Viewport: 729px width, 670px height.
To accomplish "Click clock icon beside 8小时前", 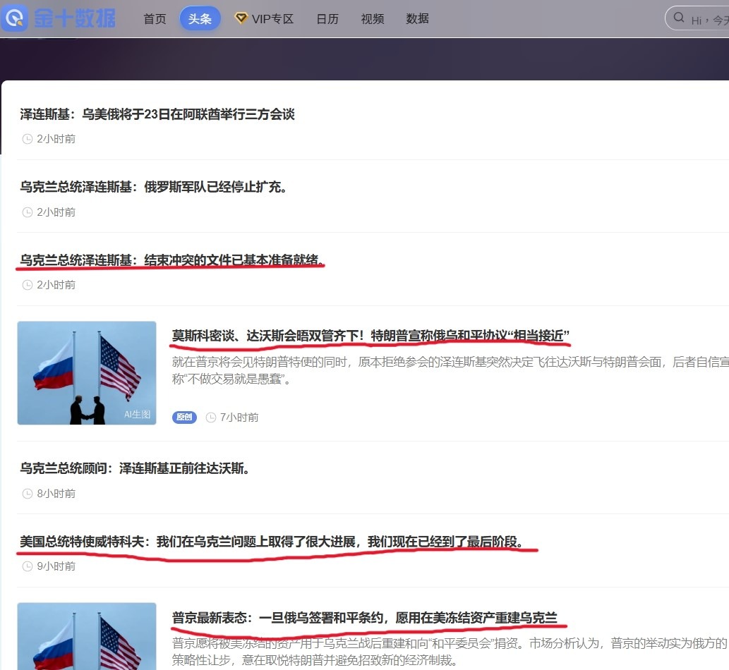I will (28, 494).
